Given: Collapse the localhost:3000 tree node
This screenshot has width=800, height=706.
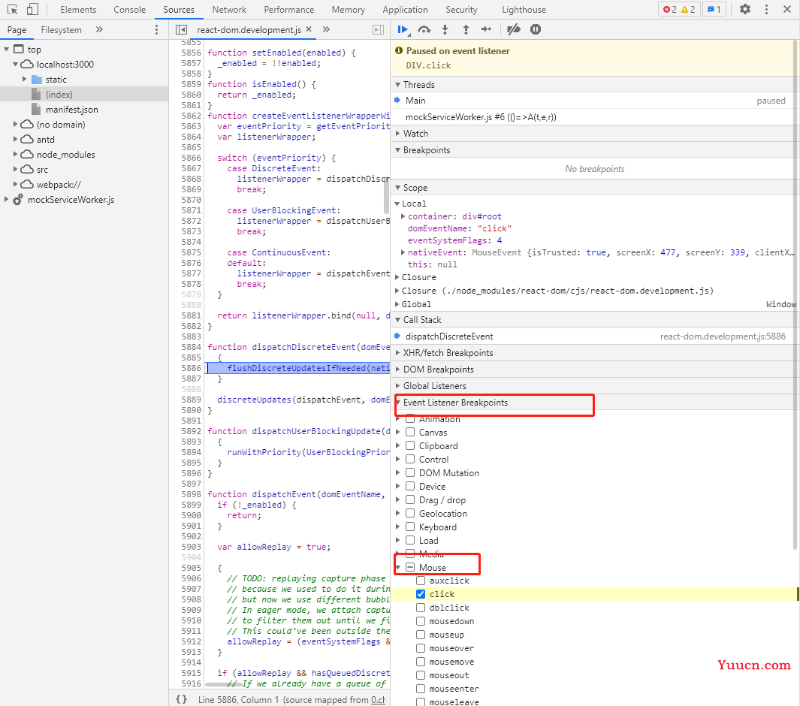Looking at the screenshot, I should (x=15, y=65).
